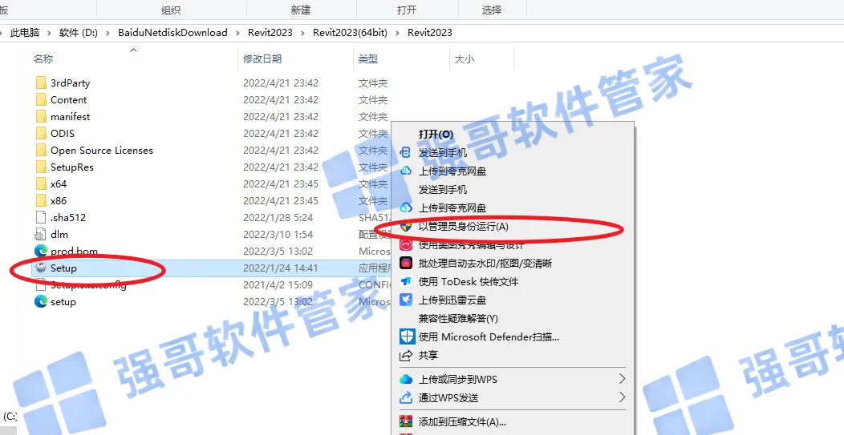Image resolution: width=844 pixels, height=435 pixels.
Task: Select the date cell 2022/1/28 5:24
Action: click(278, 217)
